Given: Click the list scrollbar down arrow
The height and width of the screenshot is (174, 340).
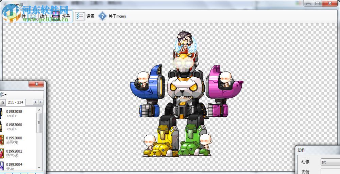Looking at the screenshot, I should click(x=39, y=167).
